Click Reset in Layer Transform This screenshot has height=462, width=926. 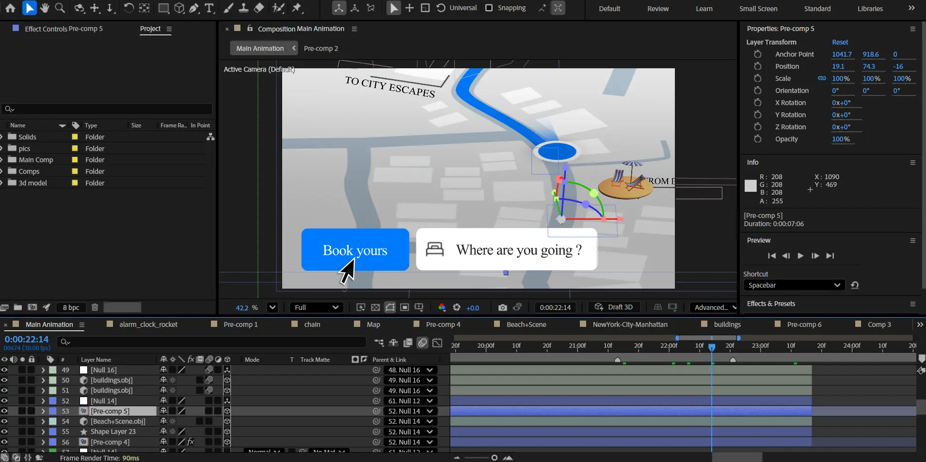[x=840, y=42]
